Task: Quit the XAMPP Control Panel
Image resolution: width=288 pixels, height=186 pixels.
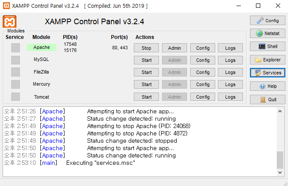Action: pos(268,99)
